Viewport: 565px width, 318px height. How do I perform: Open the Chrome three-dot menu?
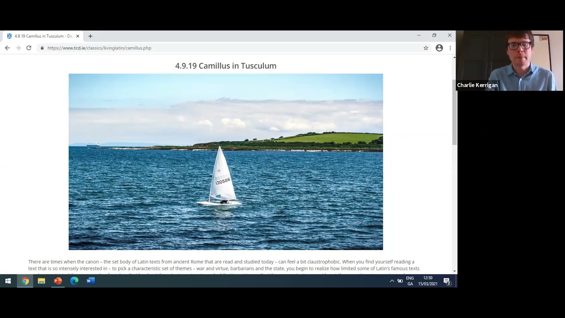(x=450, y=48)
